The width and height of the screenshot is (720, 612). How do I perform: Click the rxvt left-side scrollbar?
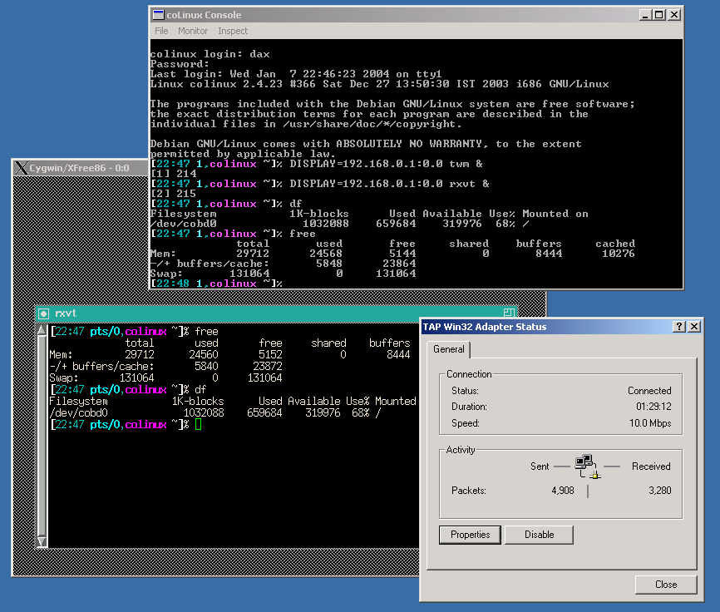click(x=42, y=432)
